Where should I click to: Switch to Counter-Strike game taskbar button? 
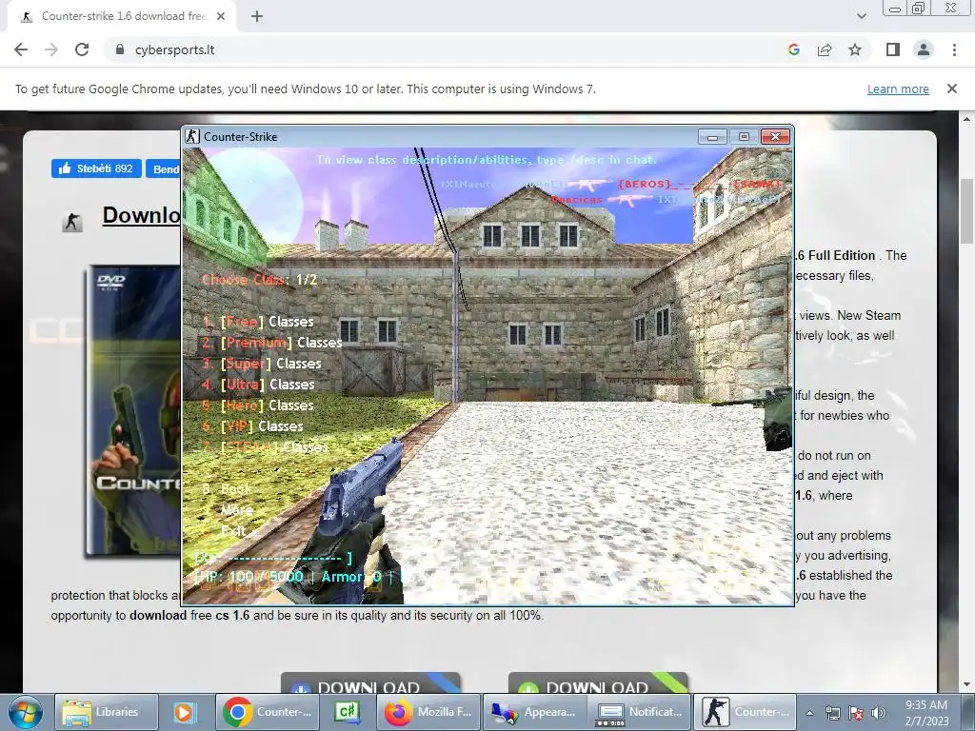point(745,712)
